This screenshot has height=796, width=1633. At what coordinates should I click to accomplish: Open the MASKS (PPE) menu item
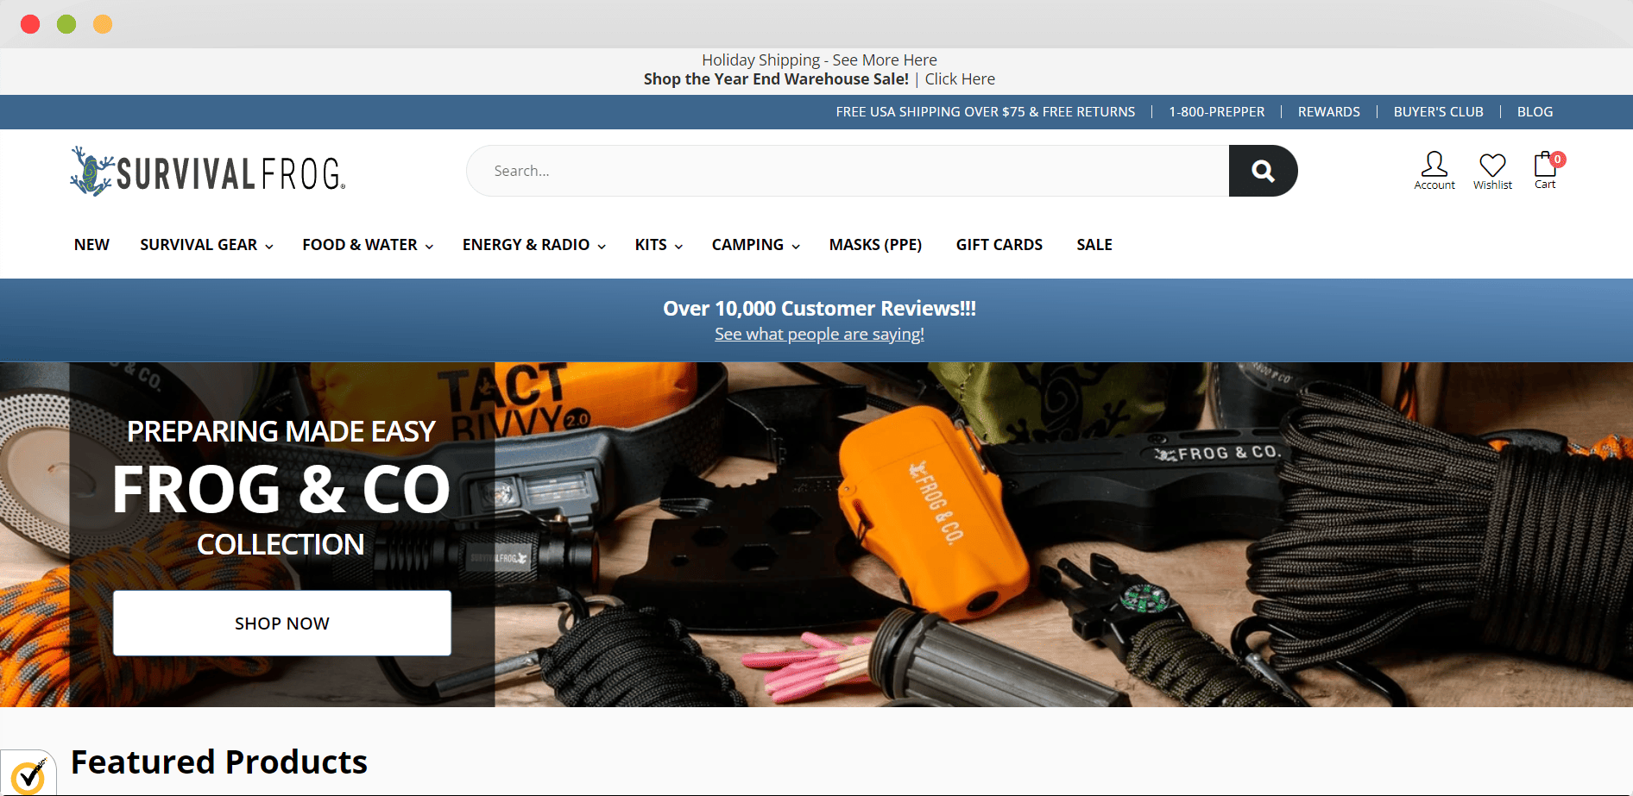875,245
